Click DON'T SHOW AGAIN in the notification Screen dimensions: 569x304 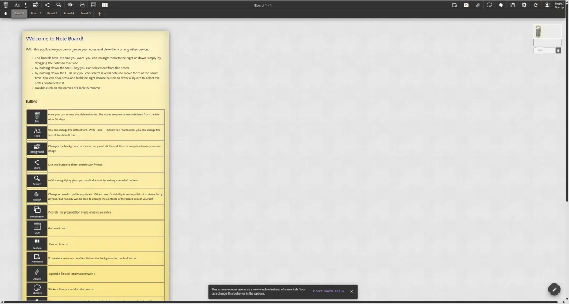tap(328, 291)
